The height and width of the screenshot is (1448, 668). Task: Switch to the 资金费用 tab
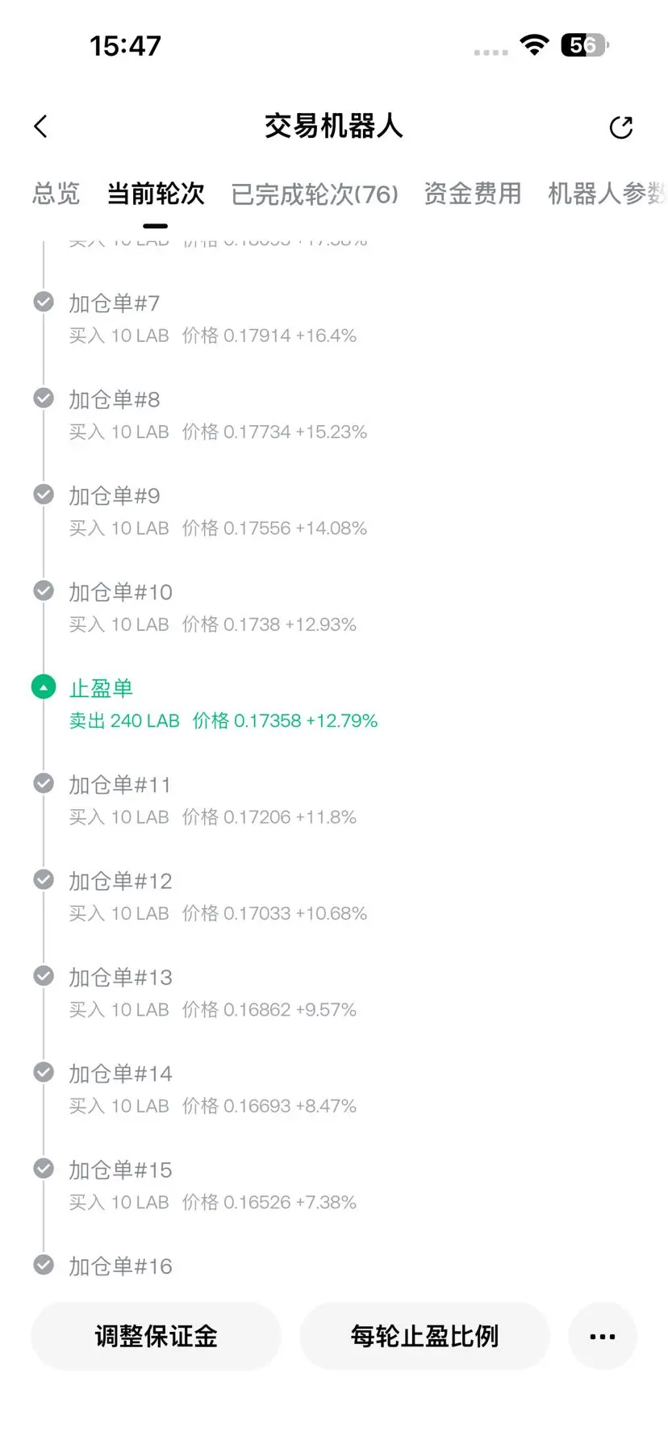click(x=473, y=194)
